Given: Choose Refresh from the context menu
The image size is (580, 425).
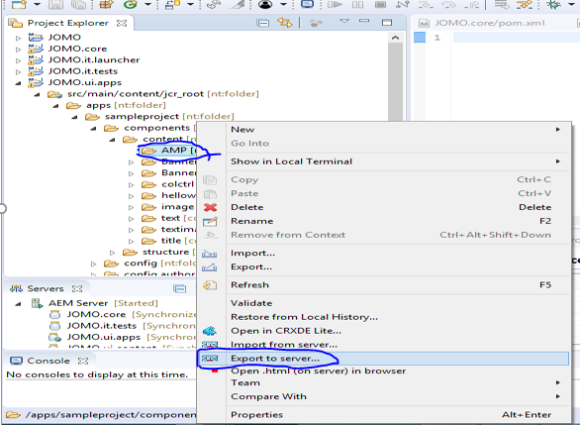Looking at the screenshot, I should click(x=398, y=285).
